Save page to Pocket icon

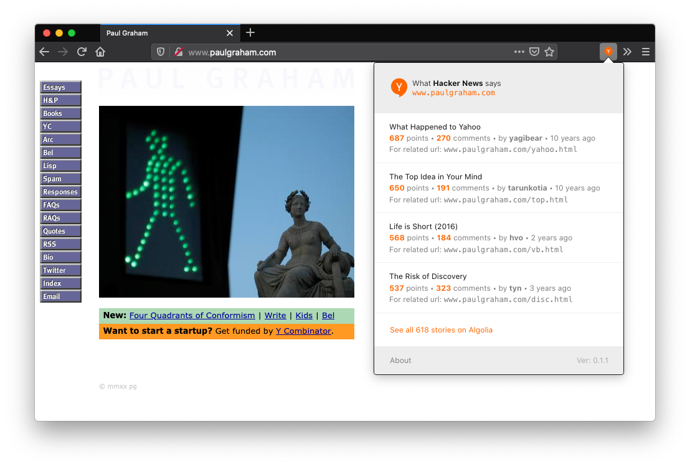click(x=534, y=52)
